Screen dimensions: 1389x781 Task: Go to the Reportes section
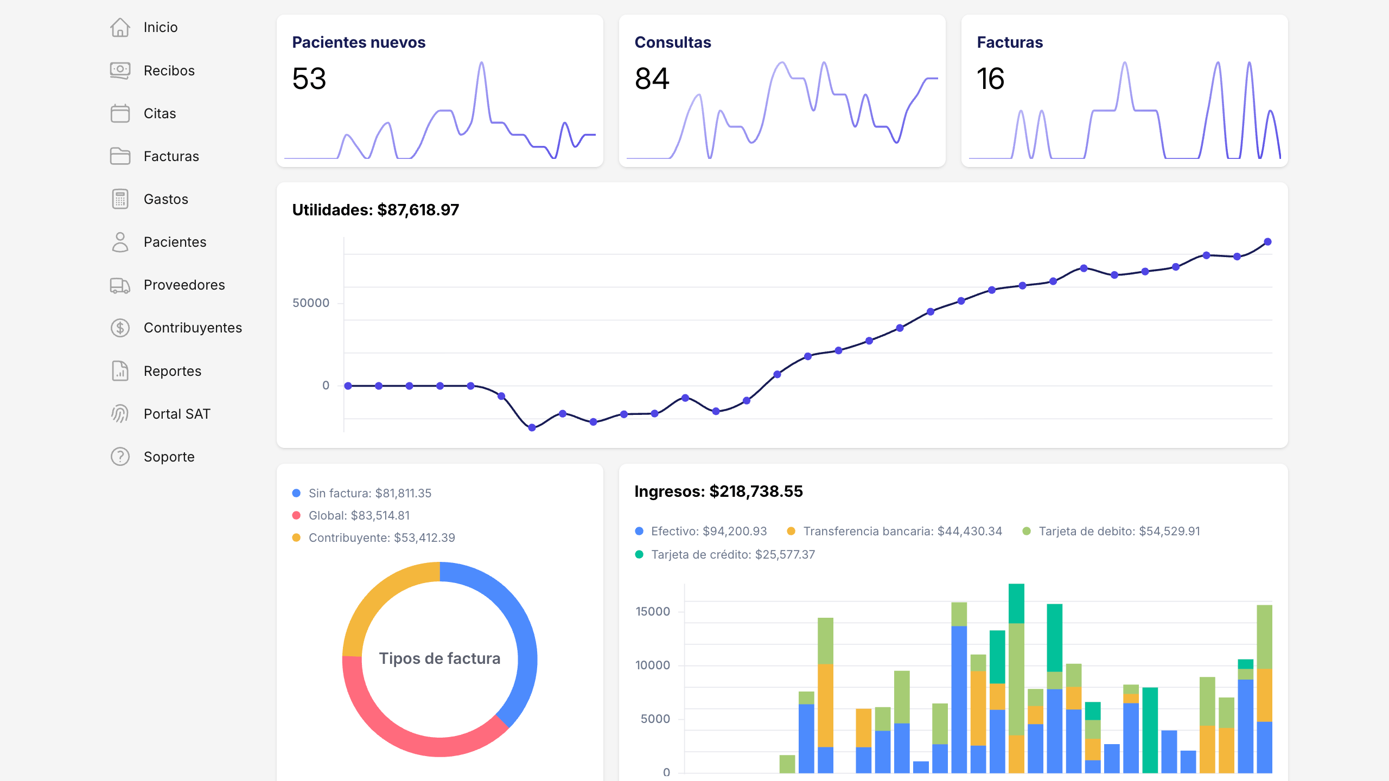tap(172, 371)
